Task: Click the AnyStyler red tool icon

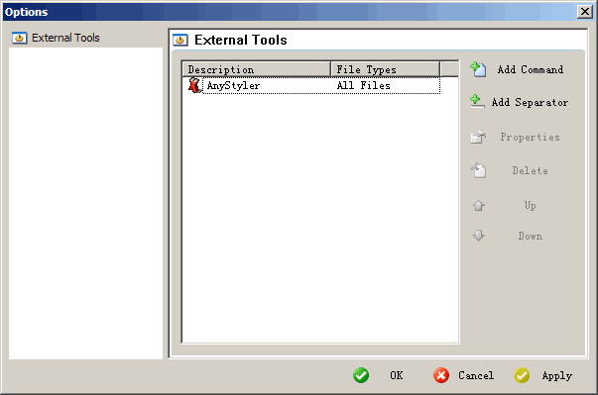Action: tap(194, 85)
